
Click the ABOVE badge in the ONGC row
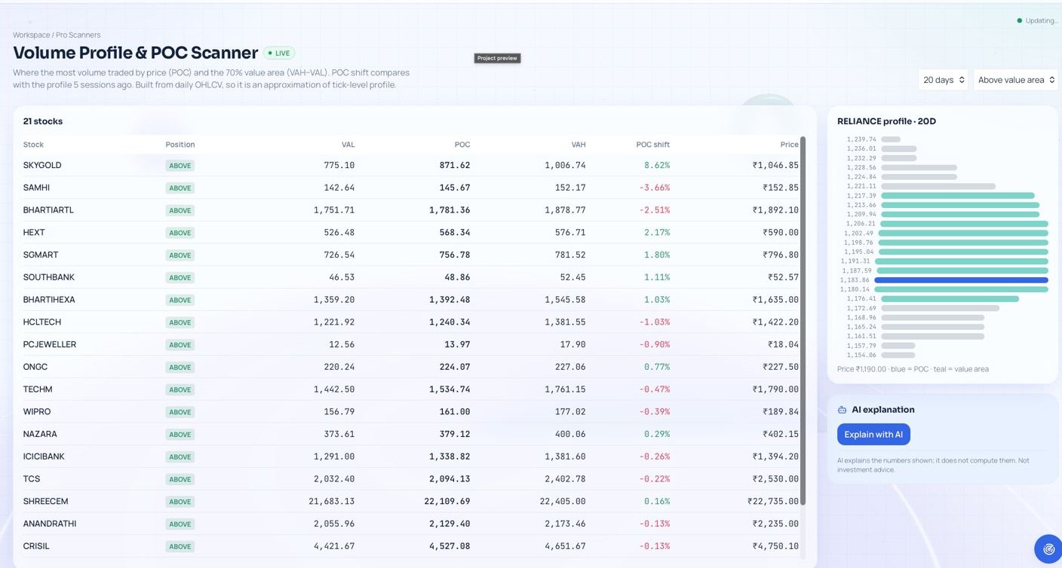(180, 367)
